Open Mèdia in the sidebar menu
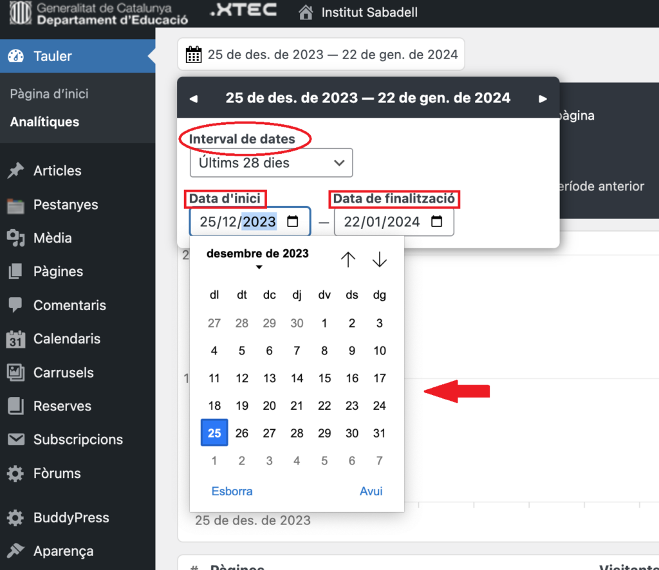Image resolution: width=659 pixels, height=570 pixels. pos(52,238)
